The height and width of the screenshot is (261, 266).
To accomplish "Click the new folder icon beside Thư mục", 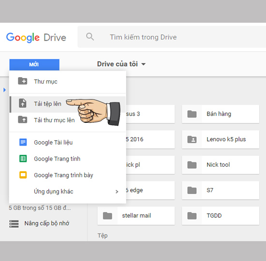I will pos(23,81).
